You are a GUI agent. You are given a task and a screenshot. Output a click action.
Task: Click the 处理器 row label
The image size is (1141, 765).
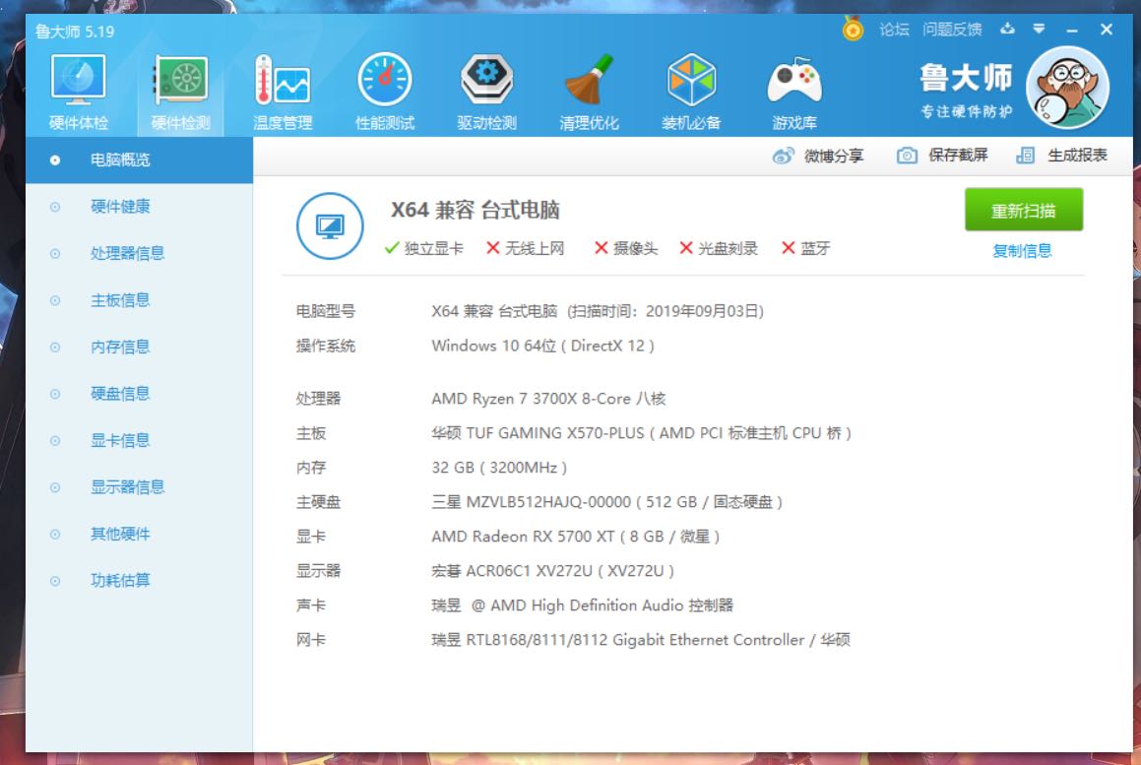(318, 399)
